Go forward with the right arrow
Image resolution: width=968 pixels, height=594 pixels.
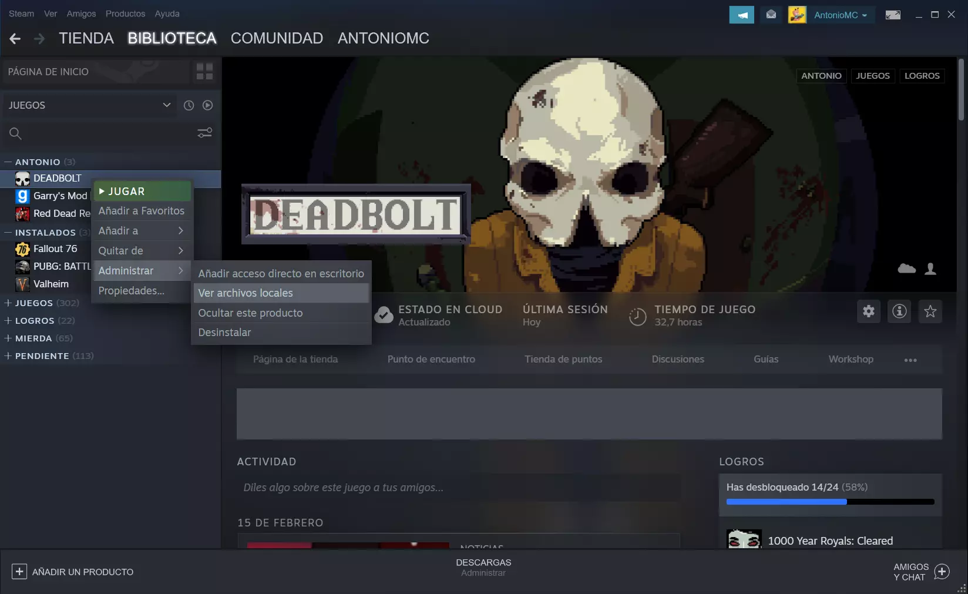pos(39,39)
